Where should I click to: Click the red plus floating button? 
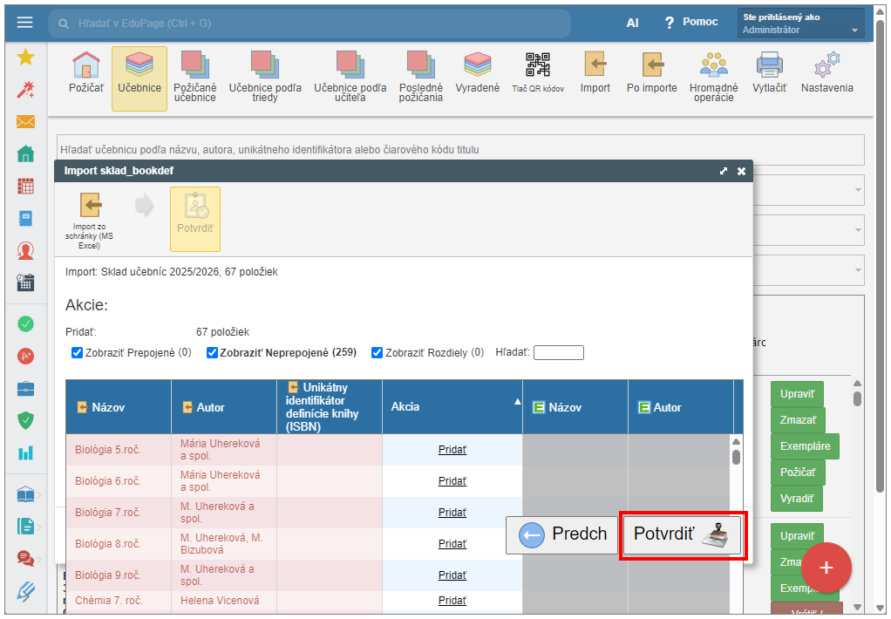tap(826, 568)
